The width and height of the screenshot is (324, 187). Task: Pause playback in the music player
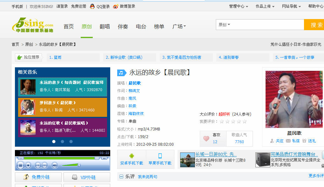click(20, 165)
